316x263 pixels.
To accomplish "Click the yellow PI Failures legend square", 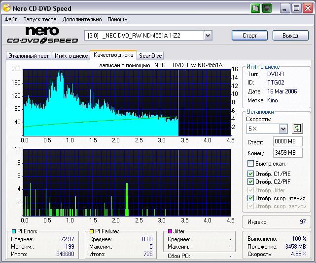I will point(92,231).
